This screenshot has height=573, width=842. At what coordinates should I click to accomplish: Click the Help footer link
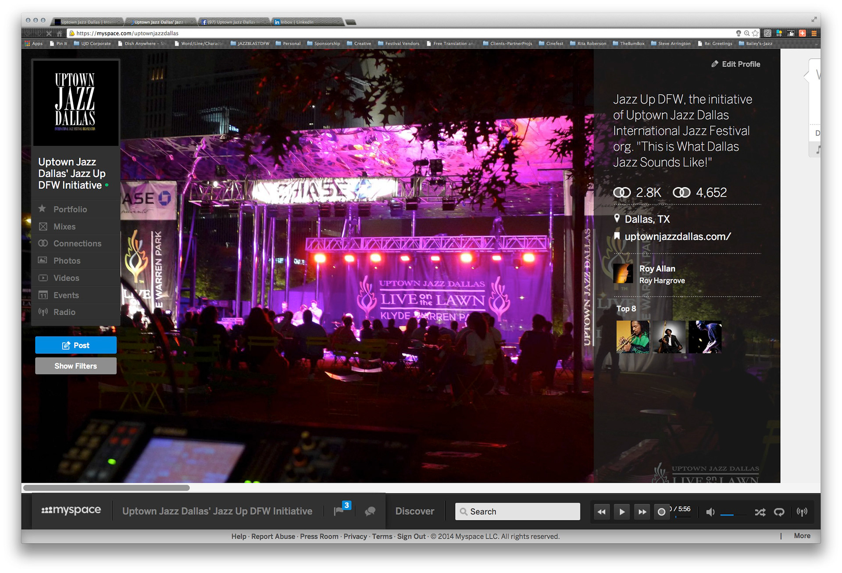[x=239, y=536]
